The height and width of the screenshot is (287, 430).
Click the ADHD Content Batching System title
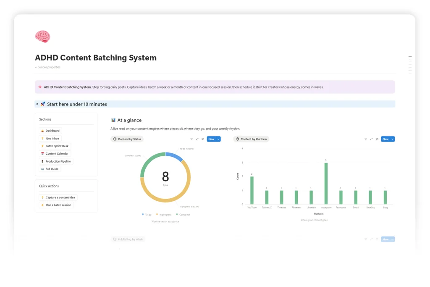click(x=96, y=58)
